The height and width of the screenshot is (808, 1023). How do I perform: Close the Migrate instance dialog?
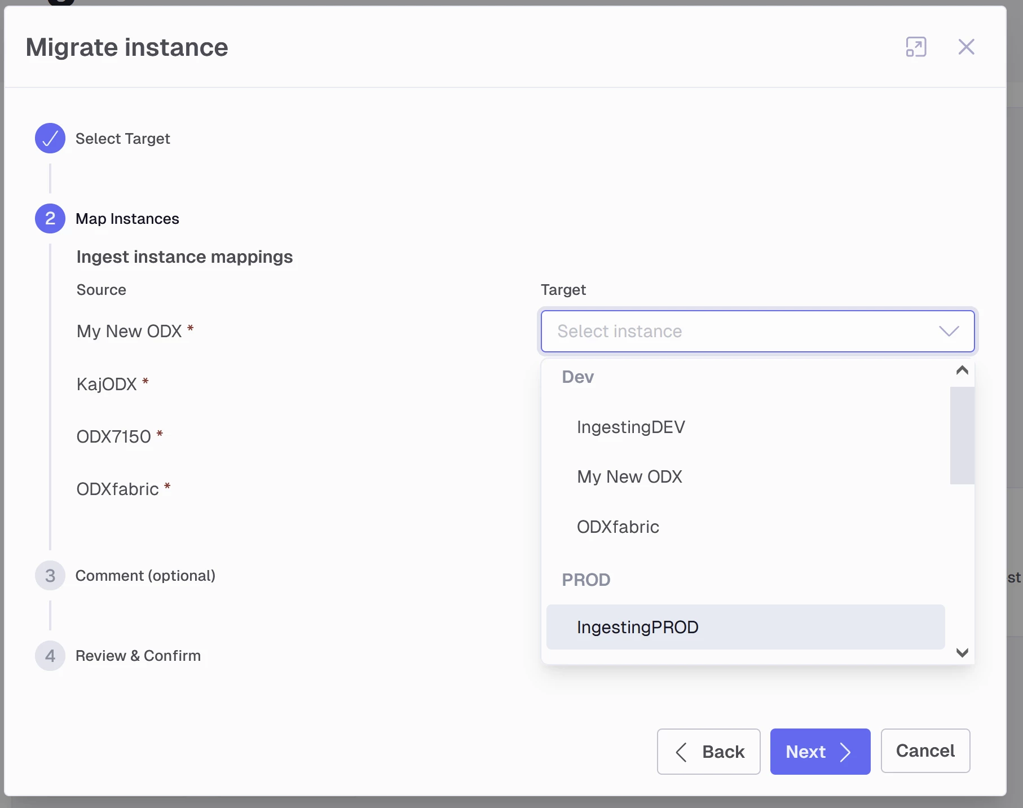click(966, 47)
